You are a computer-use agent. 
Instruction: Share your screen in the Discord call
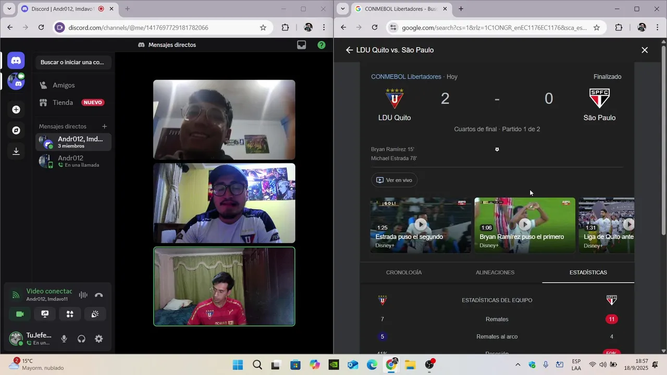45,314
